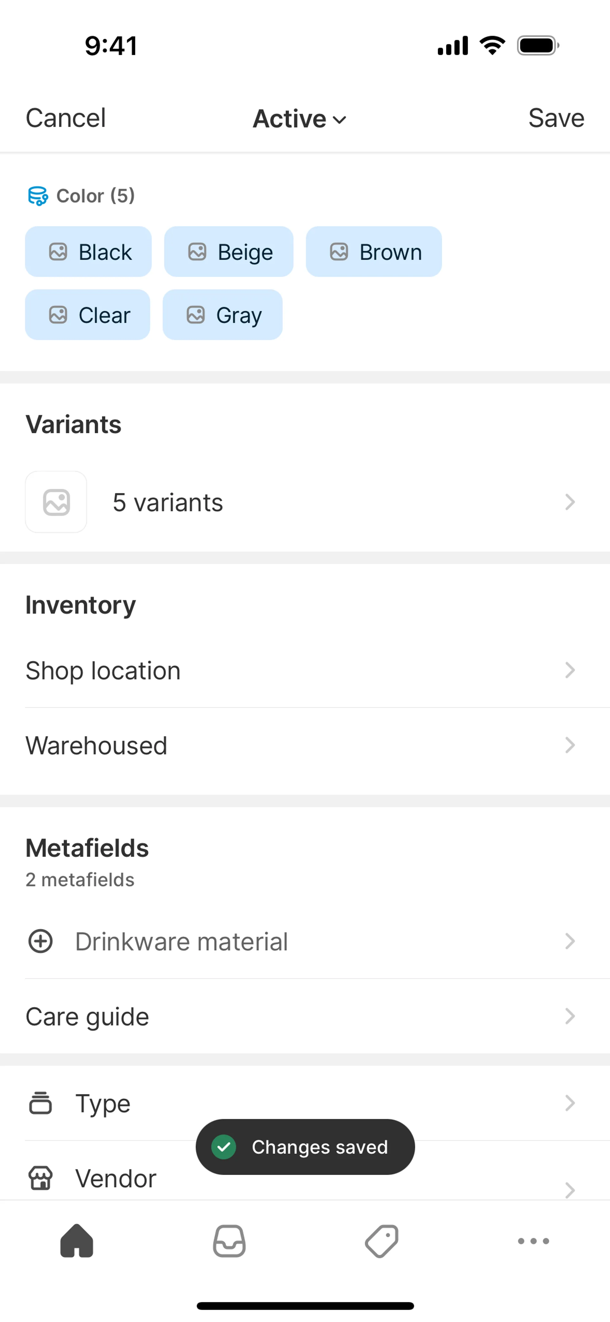Open the Active status dropdown

299,118
